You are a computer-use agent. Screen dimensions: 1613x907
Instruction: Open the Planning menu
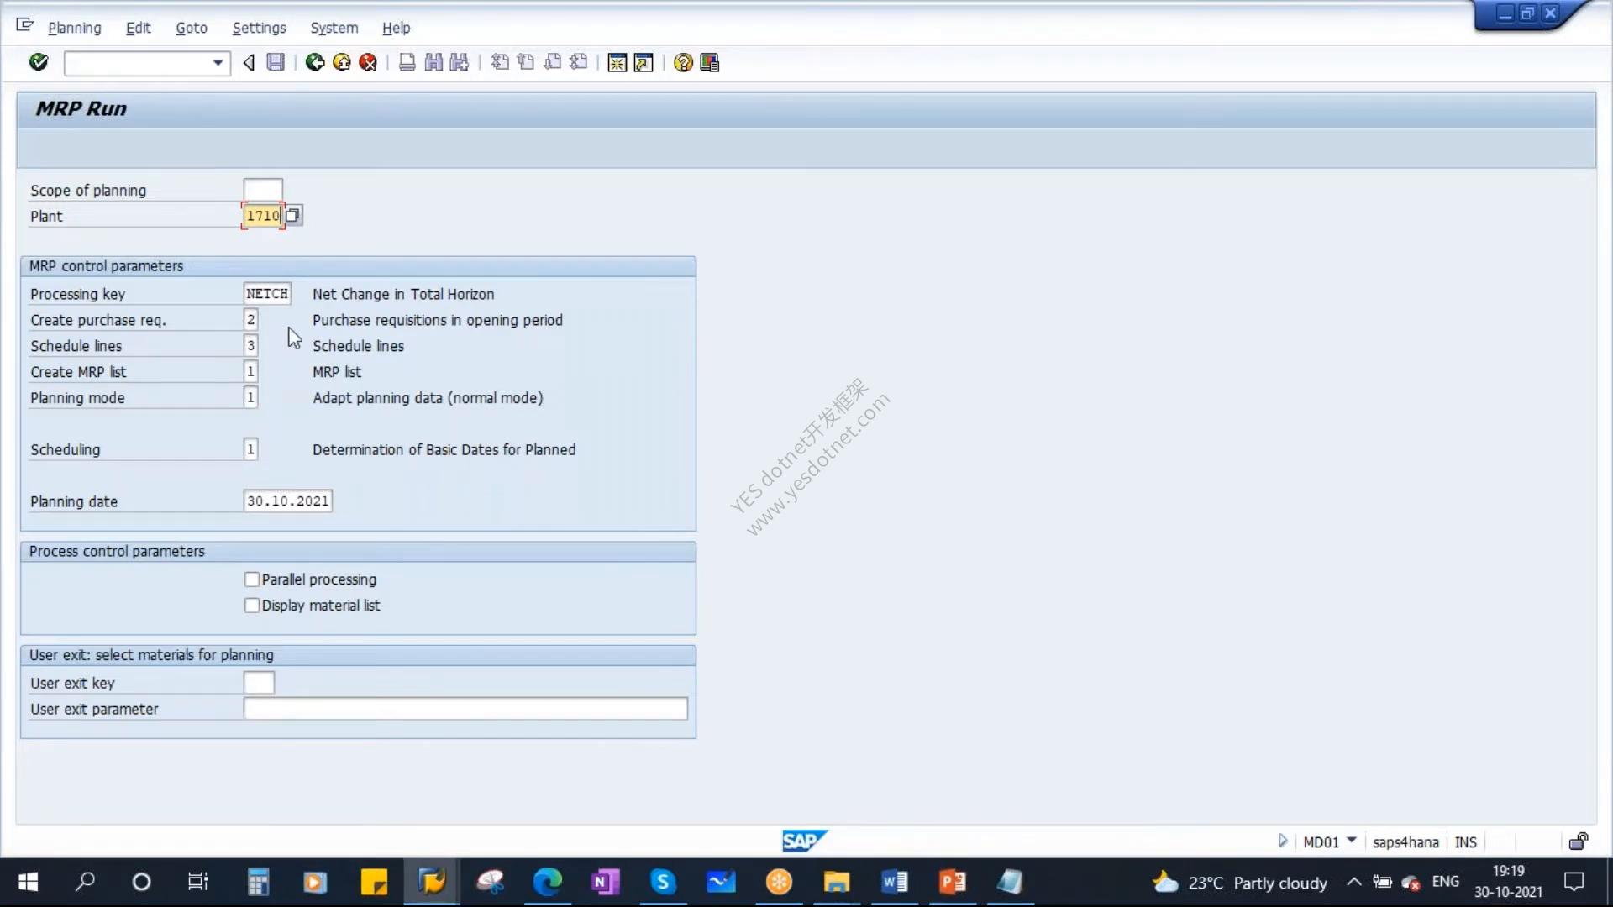[74, 28]
